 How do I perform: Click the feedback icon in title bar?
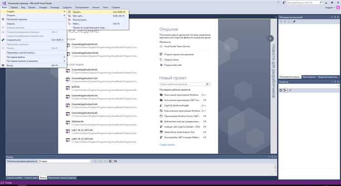click(284, 3)
